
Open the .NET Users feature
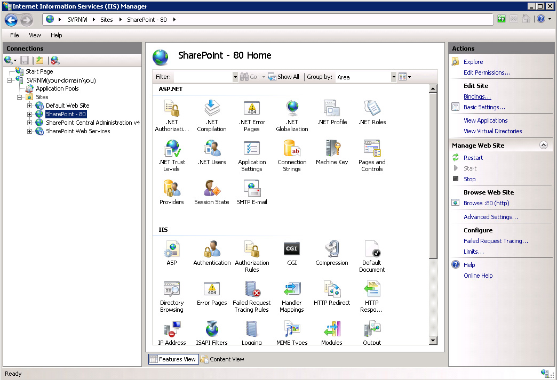point(212,152)
